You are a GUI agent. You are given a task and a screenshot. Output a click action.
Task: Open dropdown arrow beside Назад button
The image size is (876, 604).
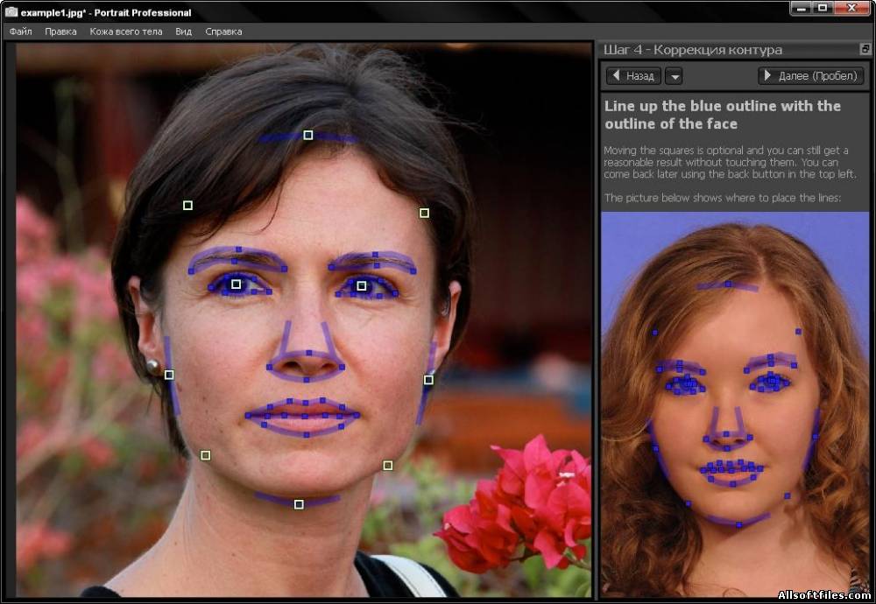[675, 76]
